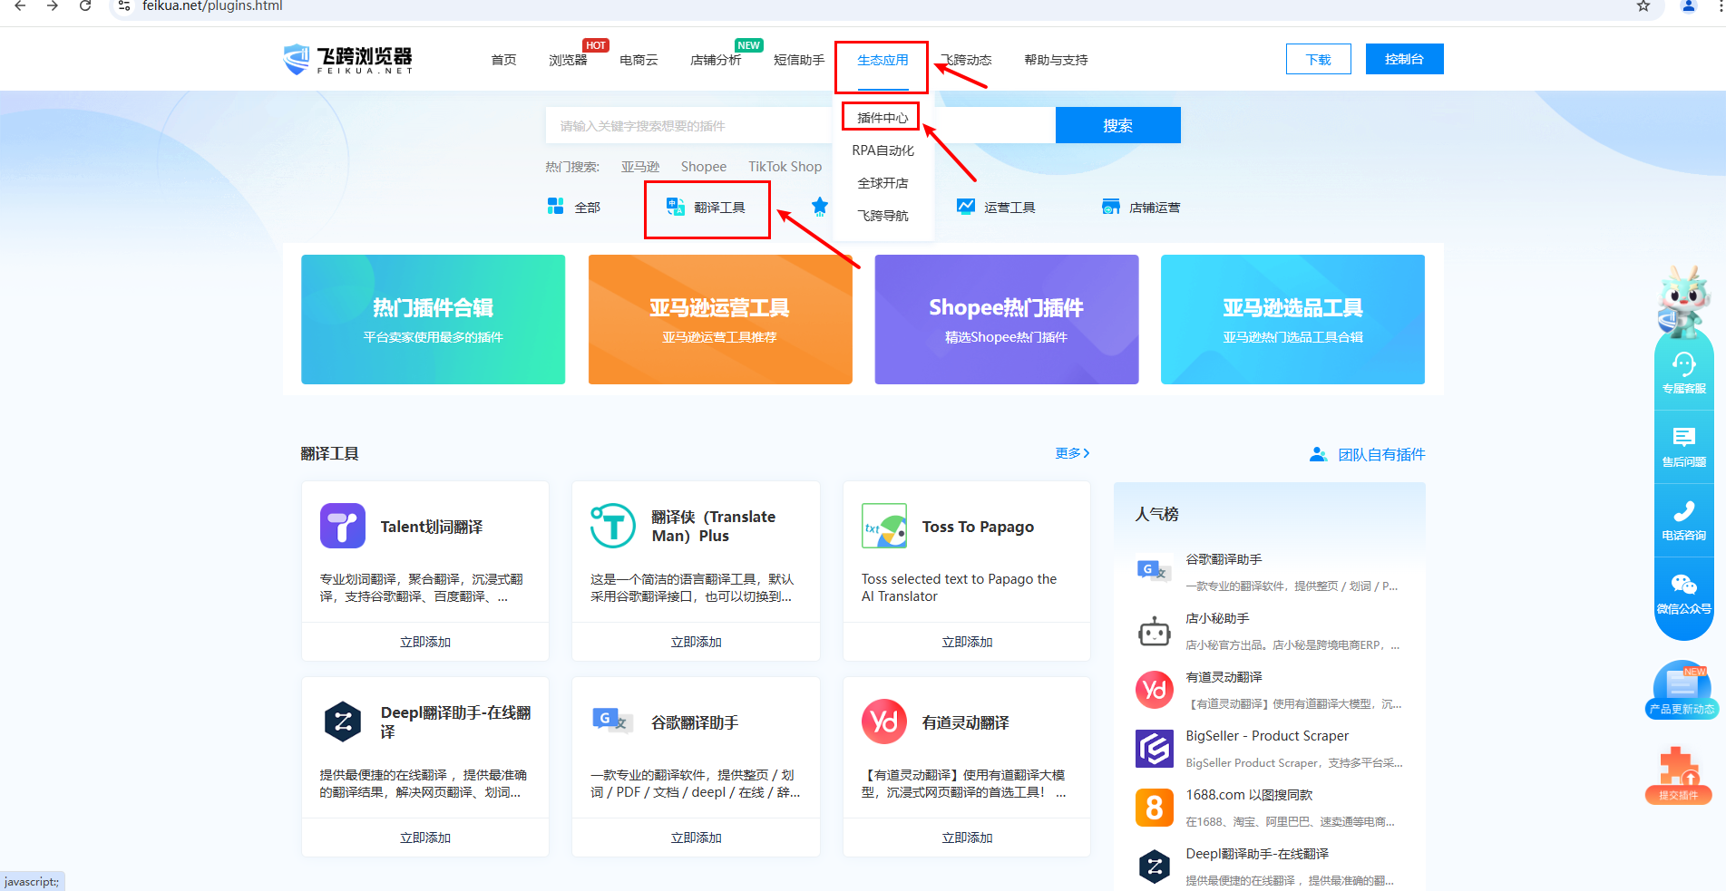Image resolution: width=1726 pixels, height=891 pixels.
Task: Bookmark this page with the star icon
Action: [1643, 6]
